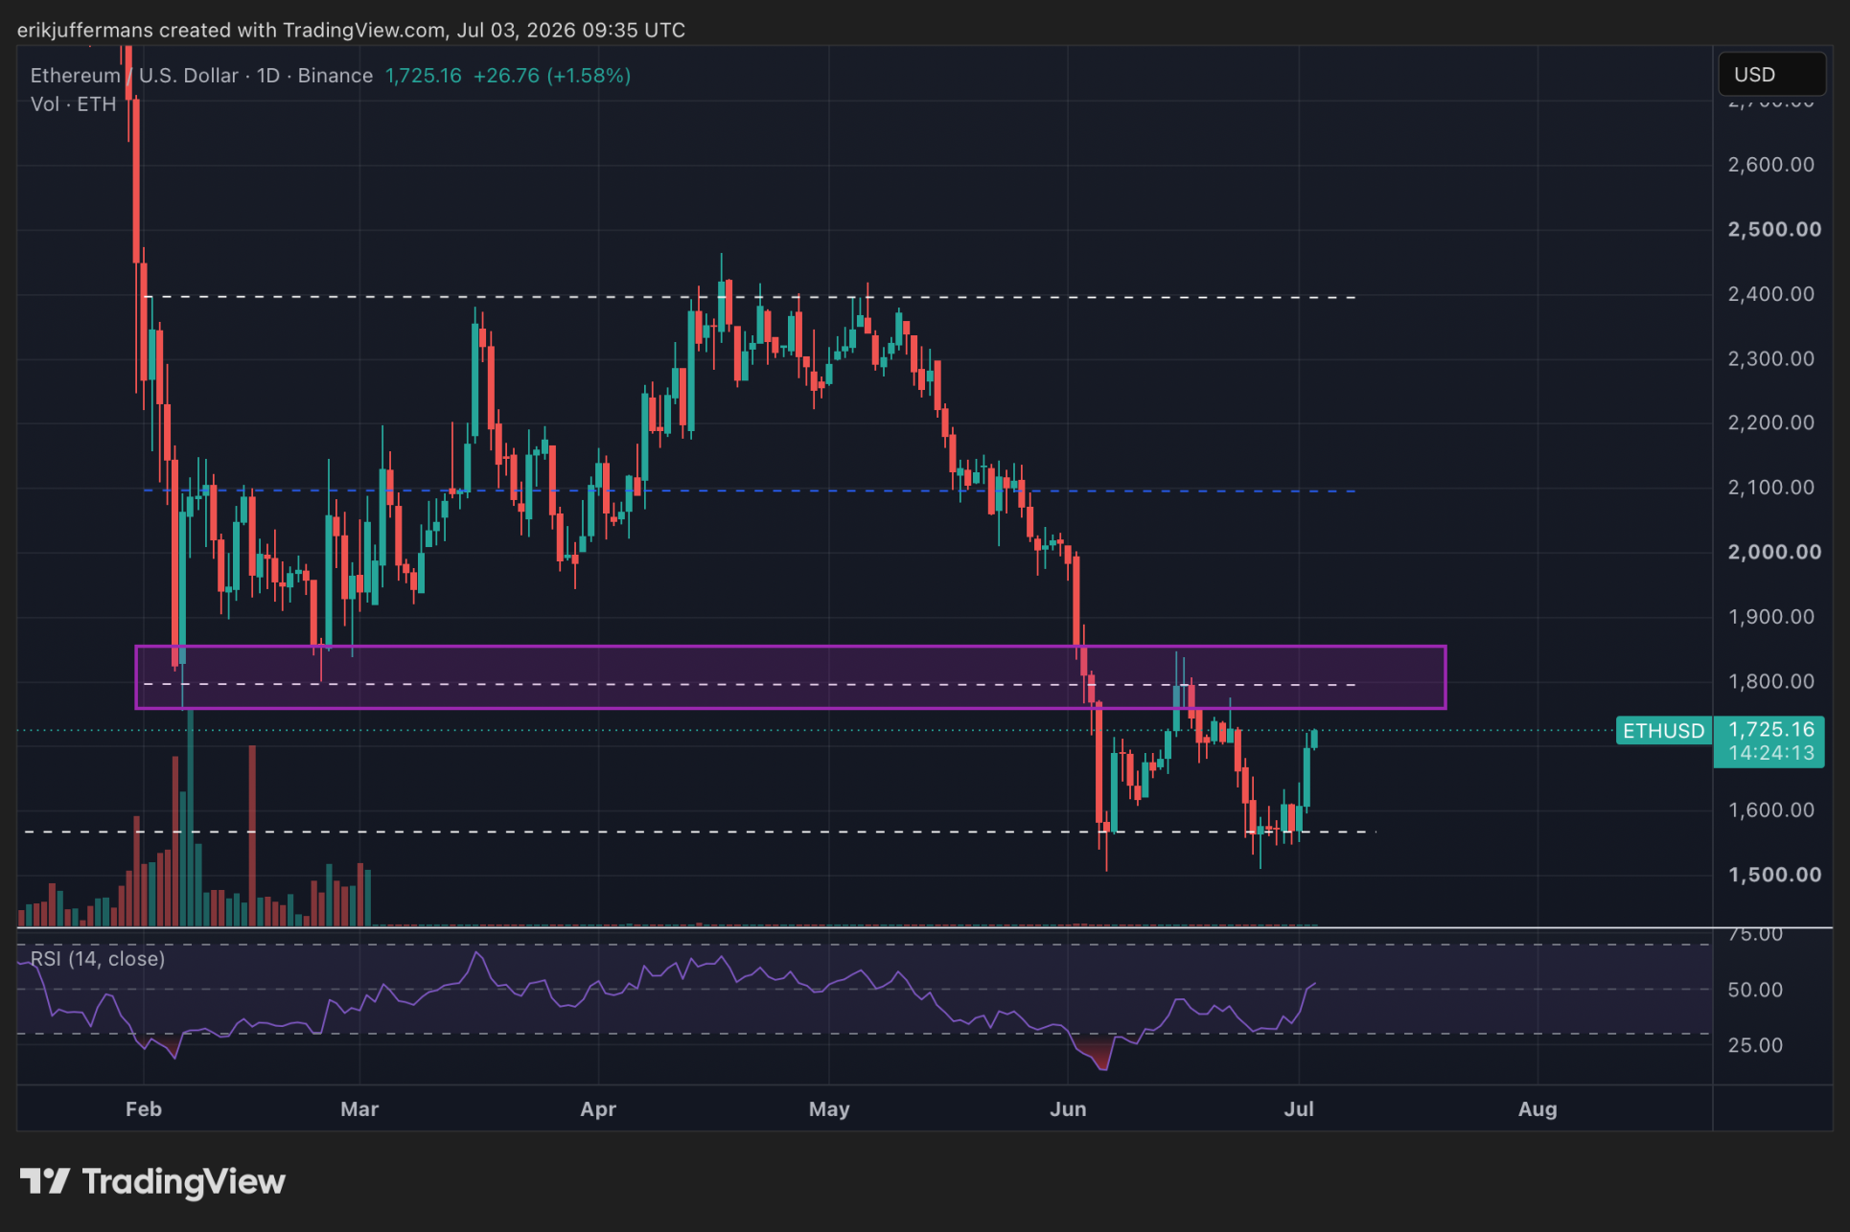Click the 2,400.00 price axis label
The width and height of the screenshot is (1850, 1232).
(1771, 294)
